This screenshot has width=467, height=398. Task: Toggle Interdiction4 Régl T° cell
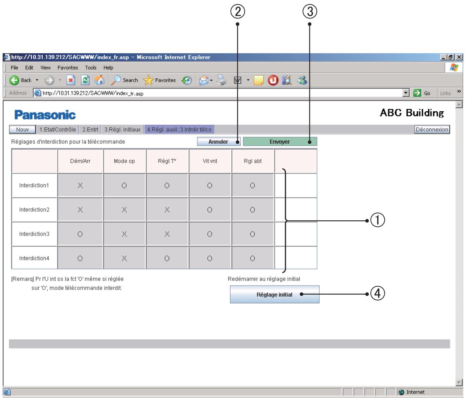point(167,258)
